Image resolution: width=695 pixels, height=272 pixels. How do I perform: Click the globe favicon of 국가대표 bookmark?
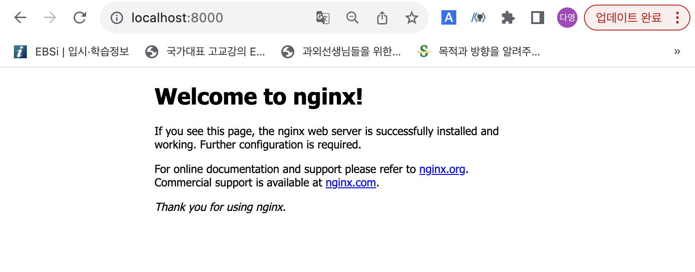point(151,51)
